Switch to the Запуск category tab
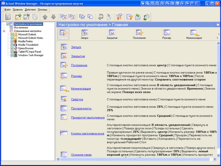Image resolution: width=221 pixels, height=166 pixels. pyautogui.click(x=85, y=34)
